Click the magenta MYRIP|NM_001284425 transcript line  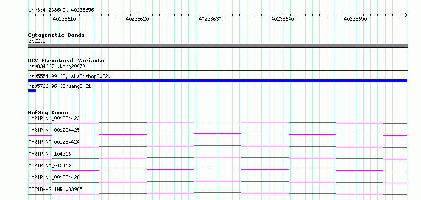[218, 134]
